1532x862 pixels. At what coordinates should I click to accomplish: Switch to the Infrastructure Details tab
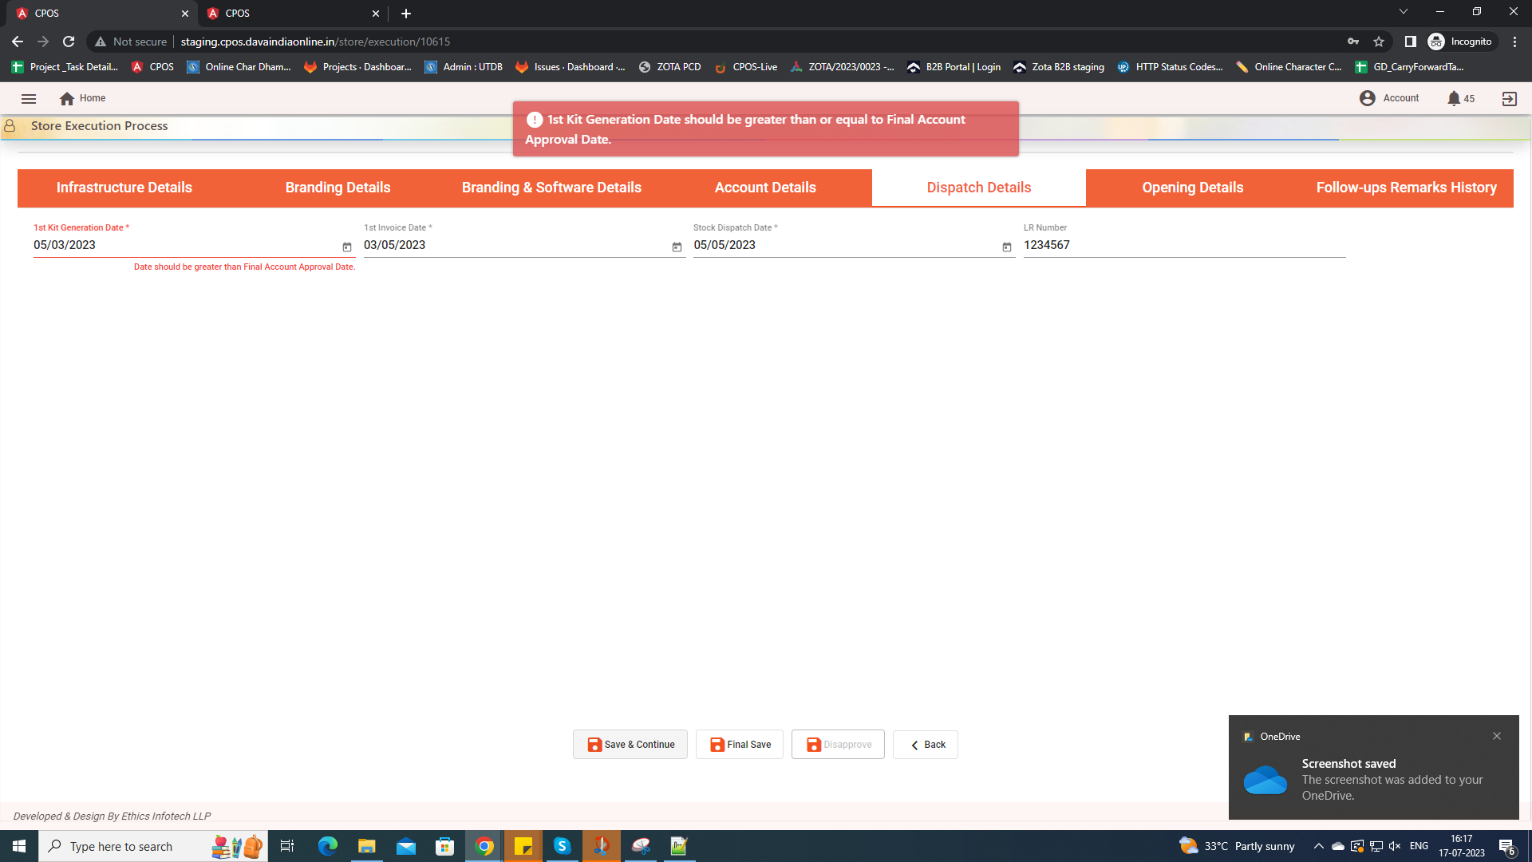[124, 188]
